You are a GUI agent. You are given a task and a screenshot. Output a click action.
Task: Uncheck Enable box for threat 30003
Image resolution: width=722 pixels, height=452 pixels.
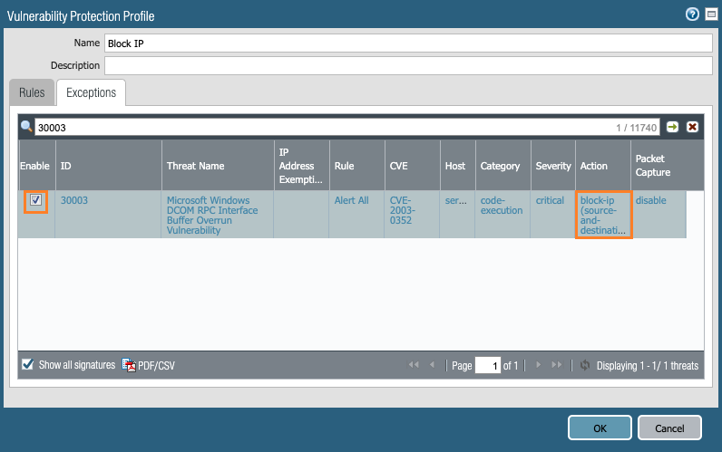pyautogui.click(x=35, y=200)
